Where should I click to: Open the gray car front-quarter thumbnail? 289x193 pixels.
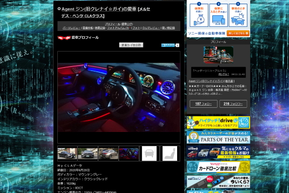coord(67,154)
